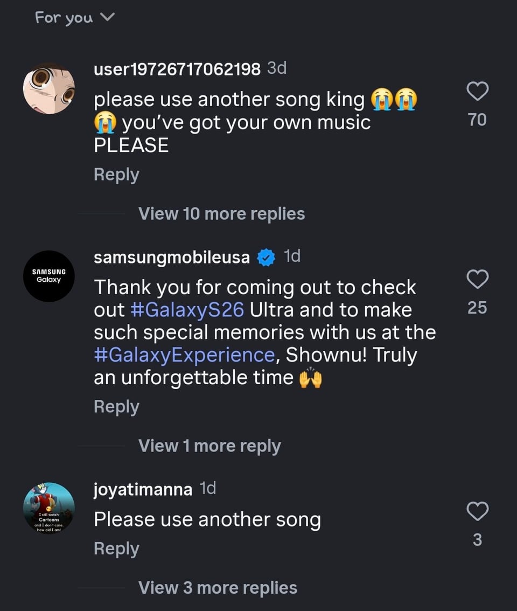Open the #GalaxyExperience hashtag link
517x611 pixels.
pyautogui.click(x=184, y=355)
